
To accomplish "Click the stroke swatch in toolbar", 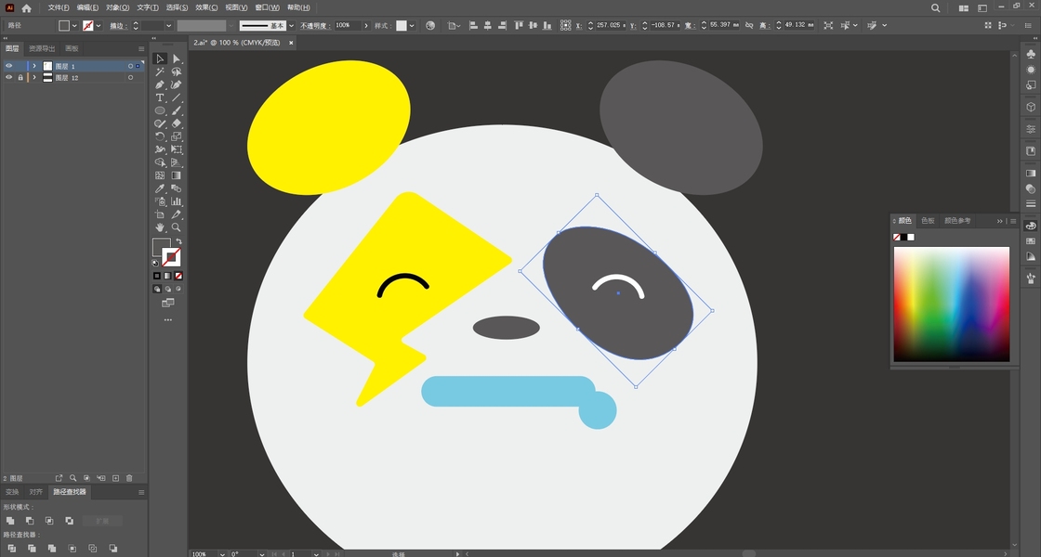I will (171, 257).
